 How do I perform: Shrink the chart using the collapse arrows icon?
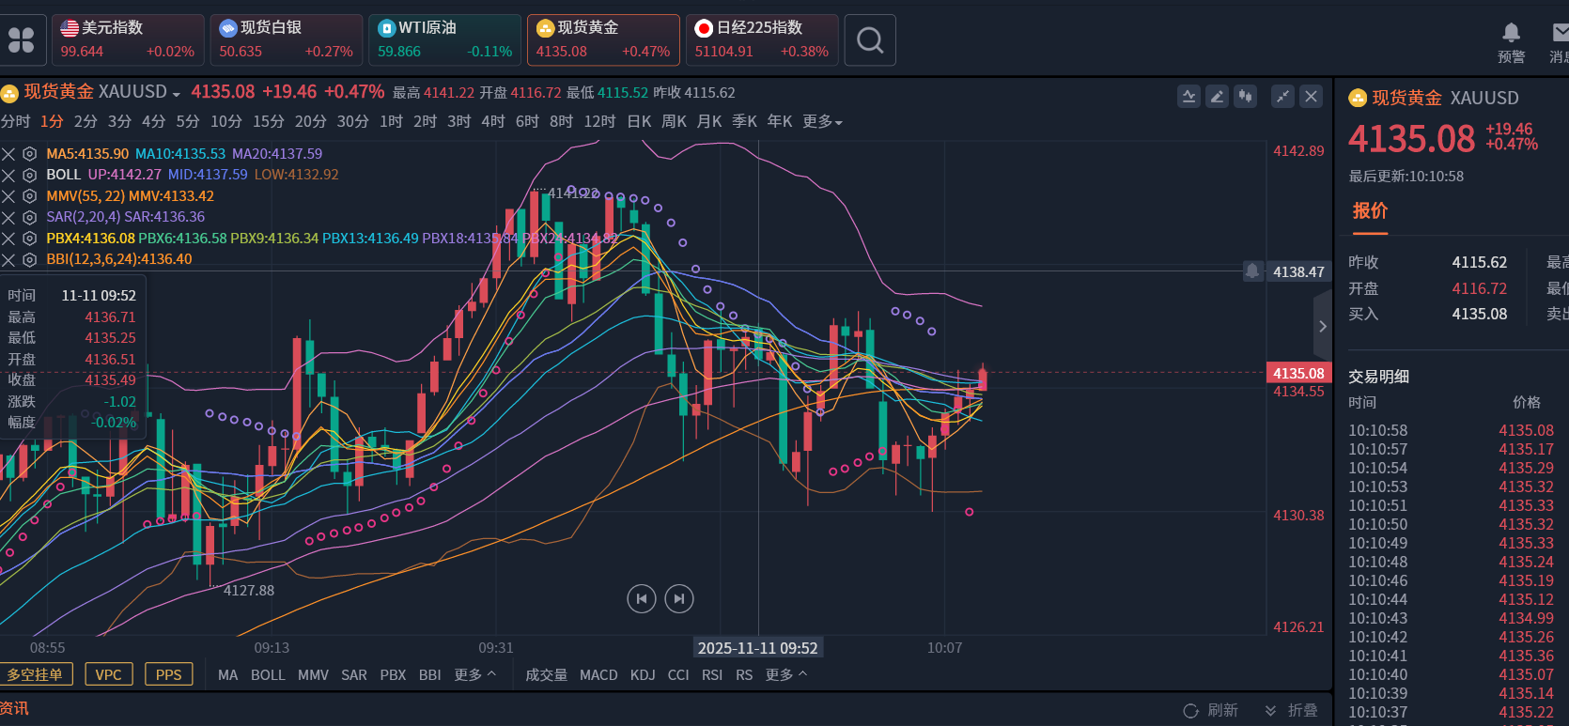1282,96
